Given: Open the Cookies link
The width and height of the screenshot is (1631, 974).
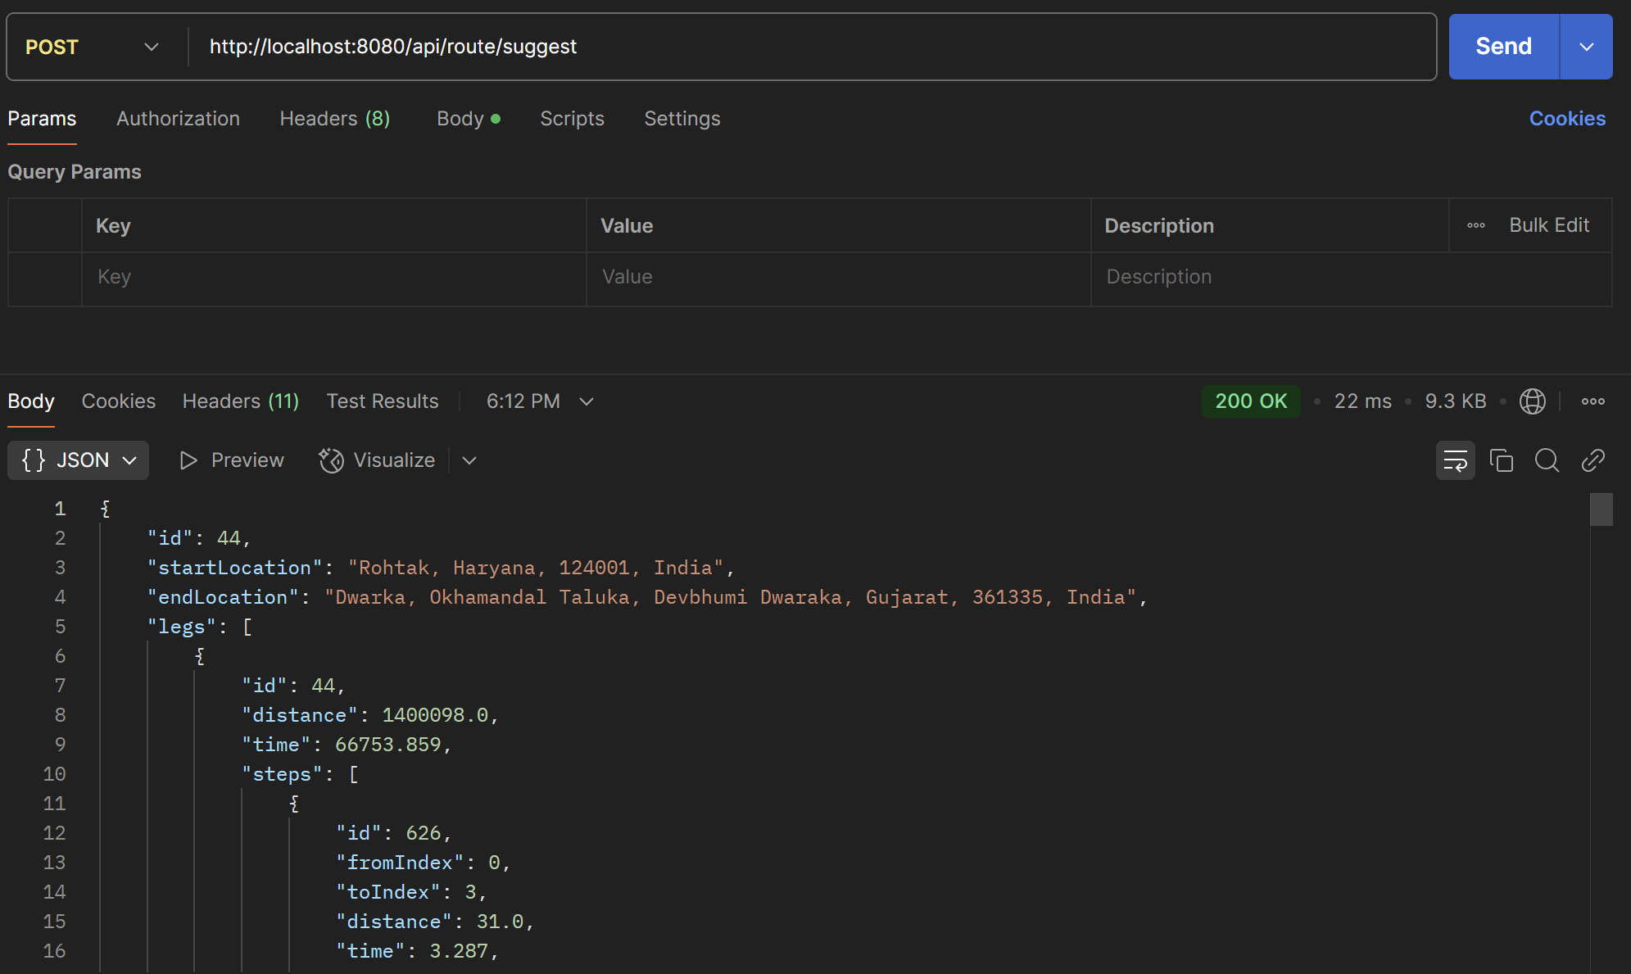Looking at the screenshot, I should pos(1567,119).
